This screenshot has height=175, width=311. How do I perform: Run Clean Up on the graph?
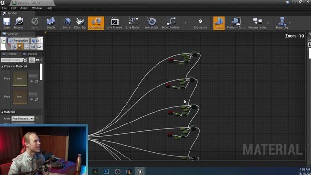click(x=80, y=23)
